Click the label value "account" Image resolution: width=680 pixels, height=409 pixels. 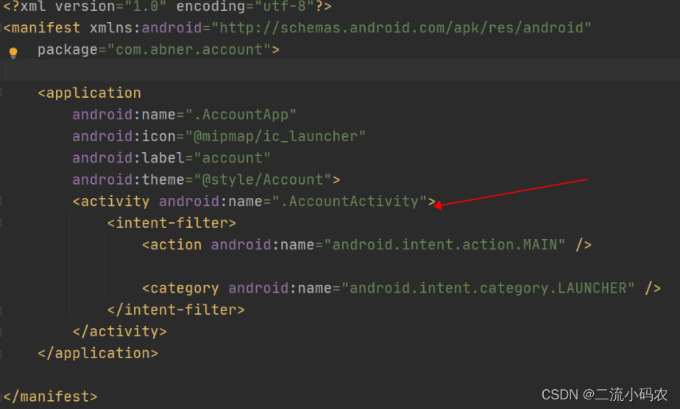point(232,158)
